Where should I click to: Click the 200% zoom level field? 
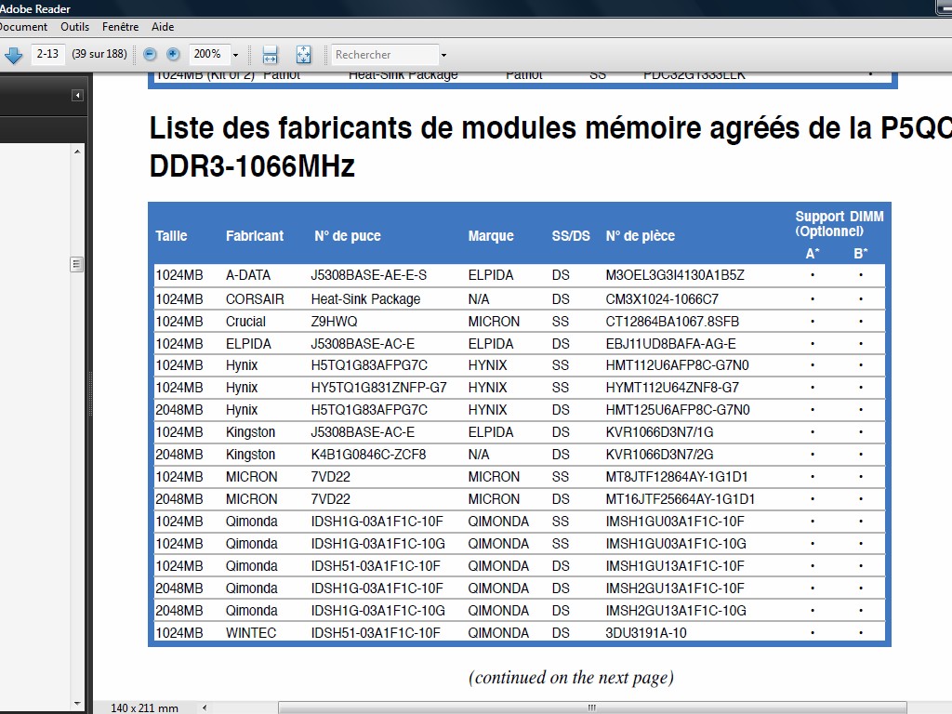pos(207,55)
